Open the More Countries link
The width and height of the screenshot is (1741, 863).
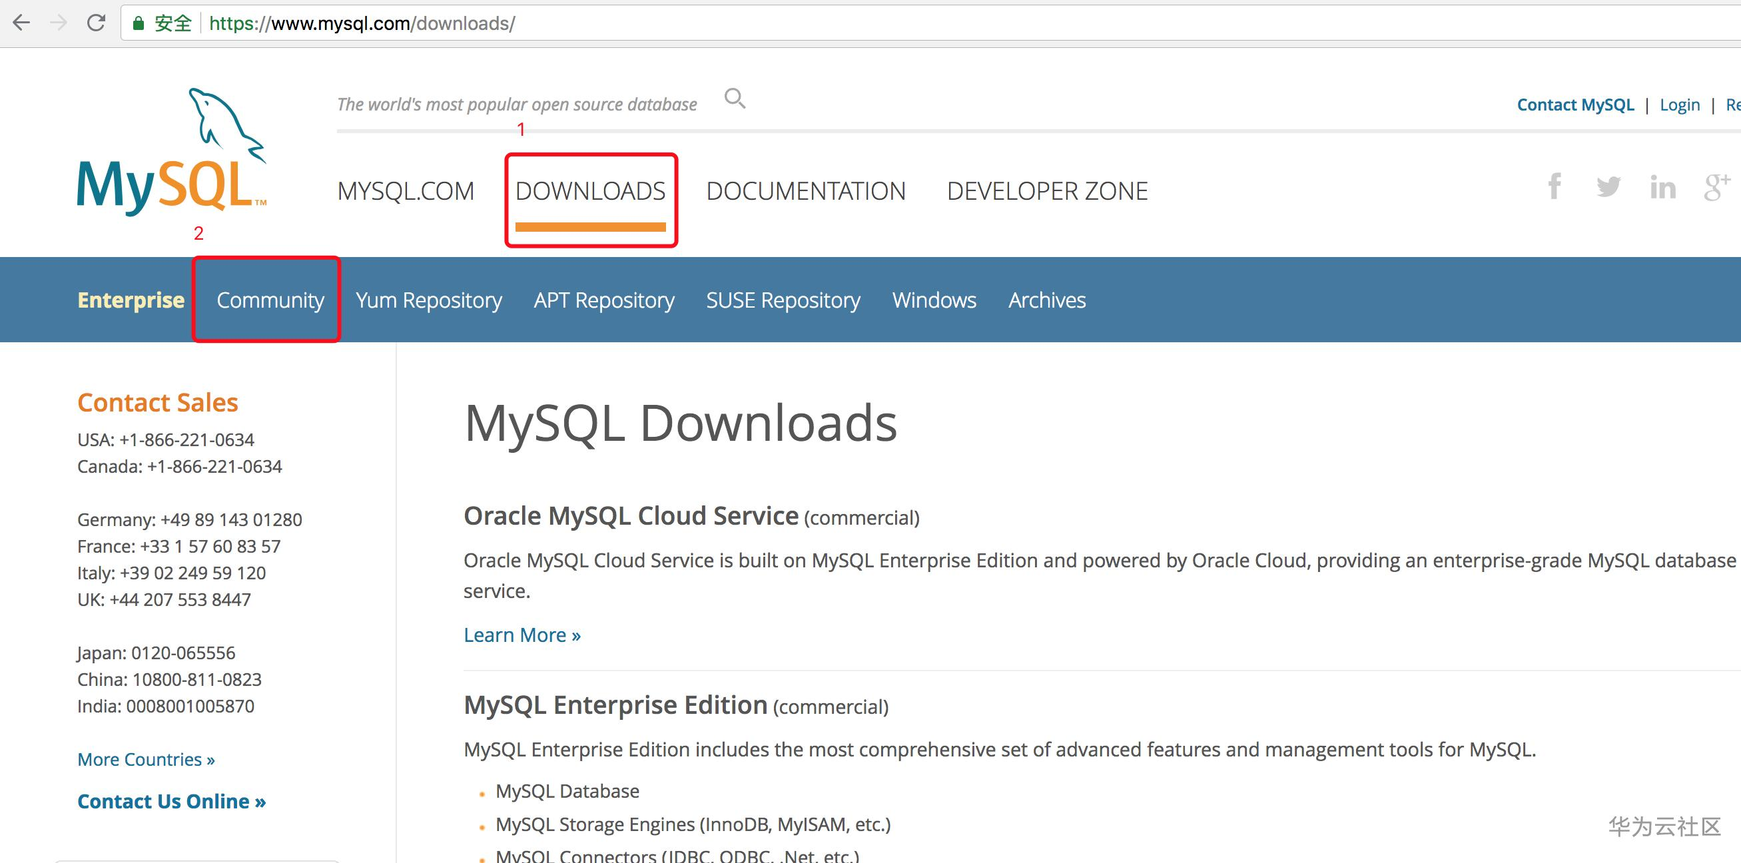tap(146, 760)
